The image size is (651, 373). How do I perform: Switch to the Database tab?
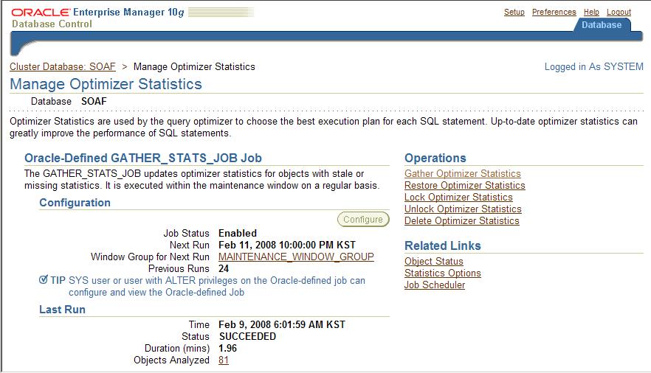coord(602,25)
